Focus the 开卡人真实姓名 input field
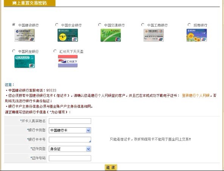 70,121
